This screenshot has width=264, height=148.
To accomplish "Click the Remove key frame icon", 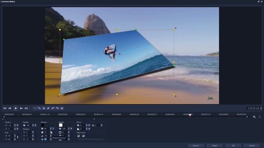I will [39, 109].
